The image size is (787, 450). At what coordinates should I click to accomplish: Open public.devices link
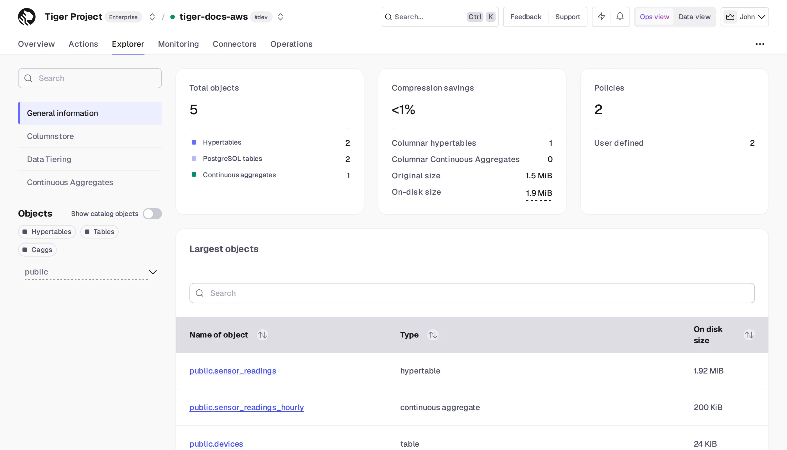point(216,444)
